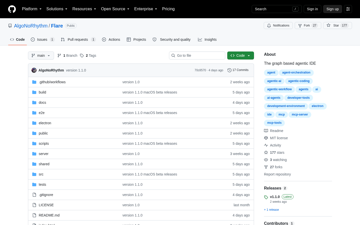Click the Sign up button

332,9
